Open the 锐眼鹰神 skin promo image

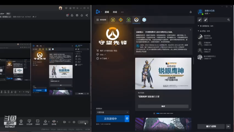click(x=163, y=74)
